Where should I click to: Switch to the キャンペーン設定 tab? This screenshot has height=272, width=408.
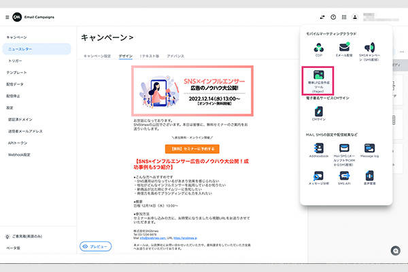(97, 56)
